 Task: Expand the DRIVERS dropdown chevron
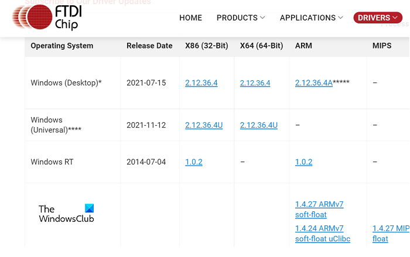click(x=396, y=18)
